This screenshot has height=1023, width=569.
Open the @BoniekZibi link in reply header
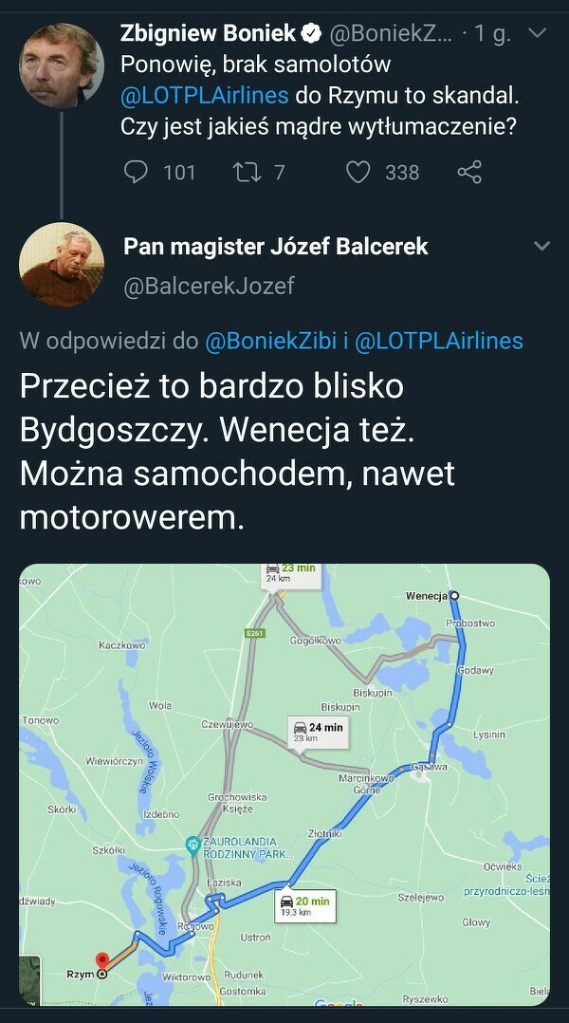point(271,341)
